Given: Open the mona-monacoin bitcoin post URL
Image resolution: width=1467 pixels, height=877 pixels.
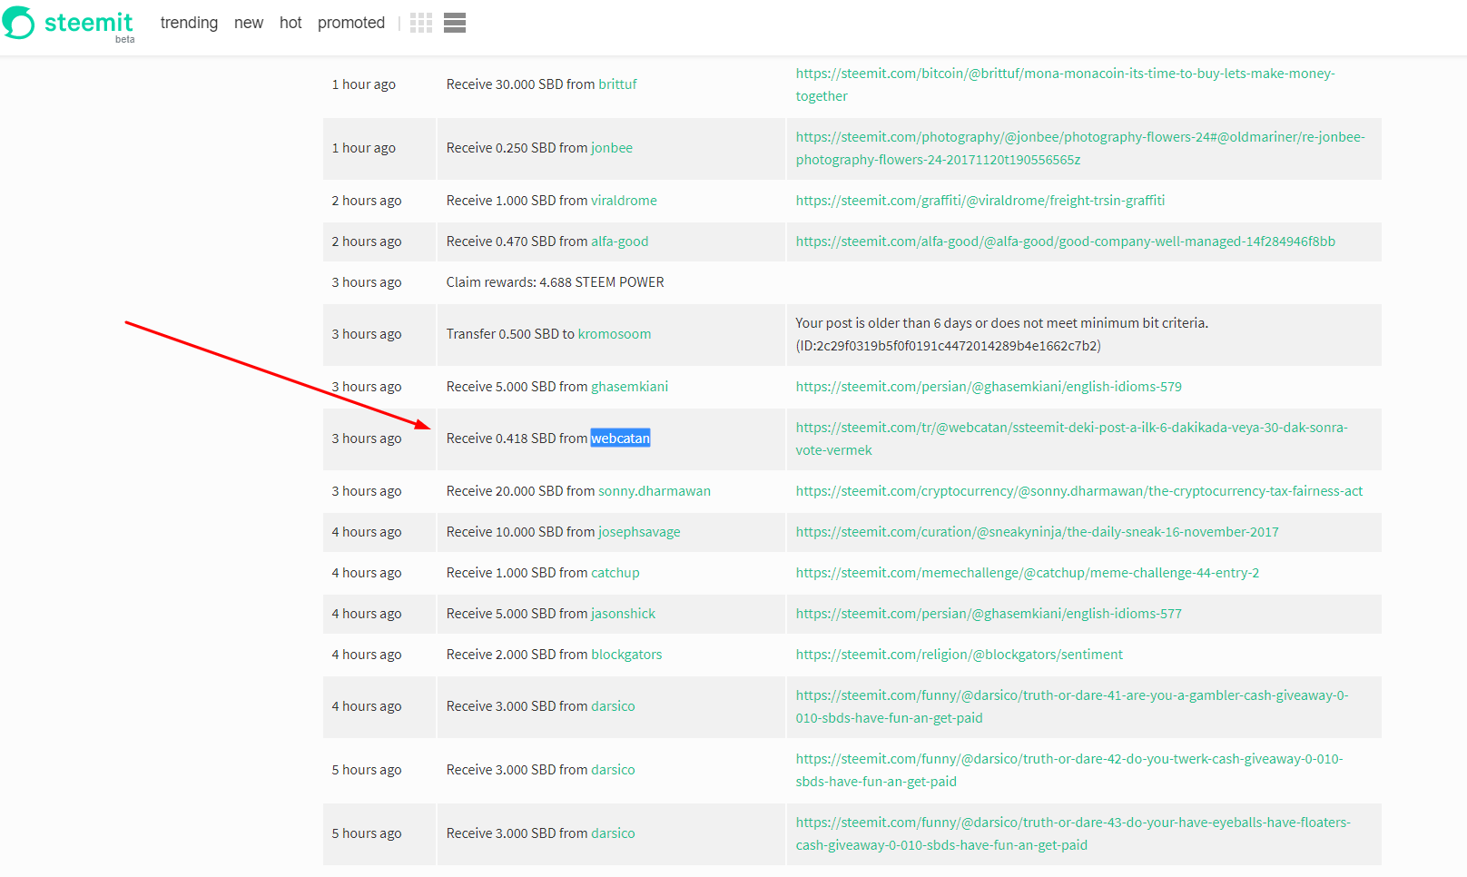Looking at the screenshot, I should click(x=1065, y=84).
